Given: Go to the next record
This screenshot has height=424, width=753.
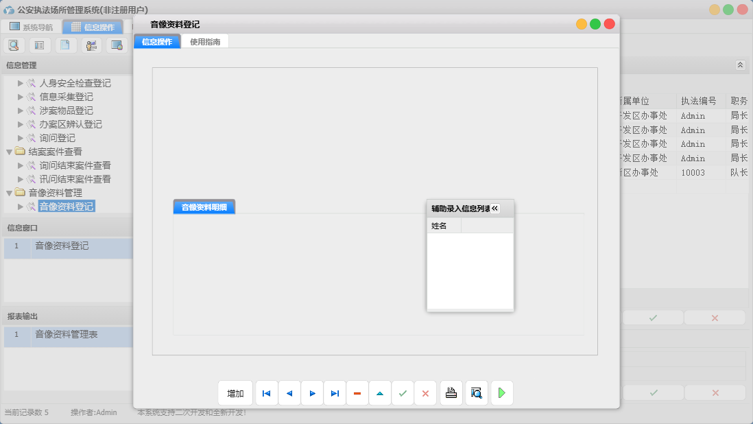Looking at the screenshot, I should (x=312, y=393).
